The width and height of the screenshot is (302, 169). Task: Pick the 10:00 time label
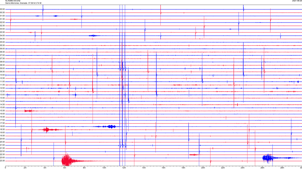pyautogui.click(x=3, y=75)
